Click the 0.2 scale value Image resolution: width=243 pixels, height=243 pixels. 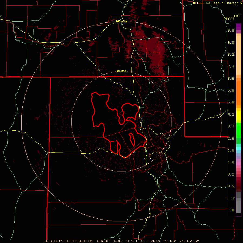231,174
